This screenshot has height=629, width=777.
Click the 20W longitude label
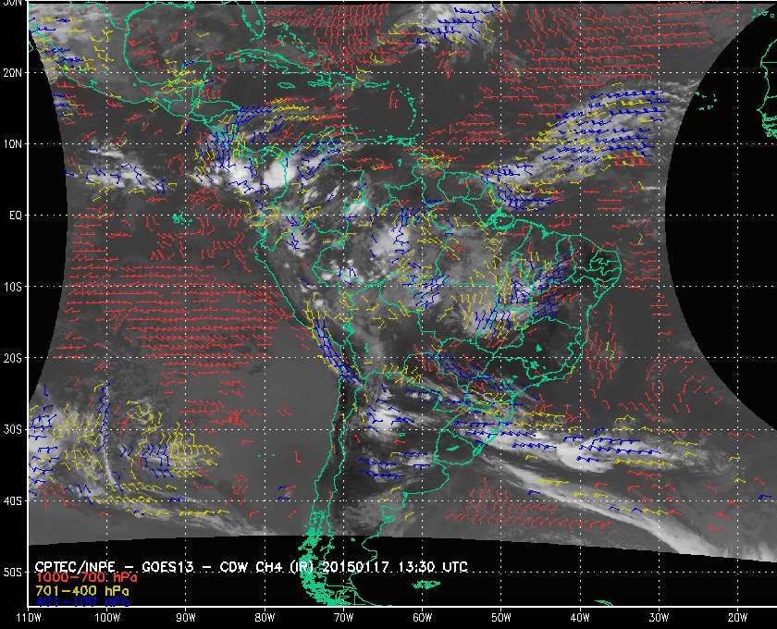(737, 618)
